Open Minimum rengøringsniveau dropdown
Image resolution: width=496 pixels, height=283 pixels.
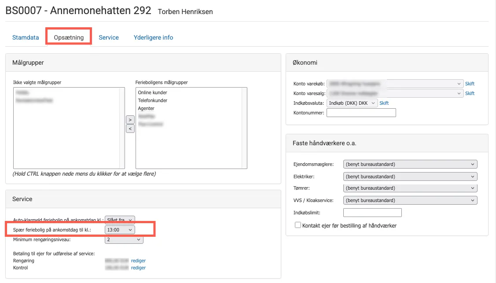coord(124,239)
